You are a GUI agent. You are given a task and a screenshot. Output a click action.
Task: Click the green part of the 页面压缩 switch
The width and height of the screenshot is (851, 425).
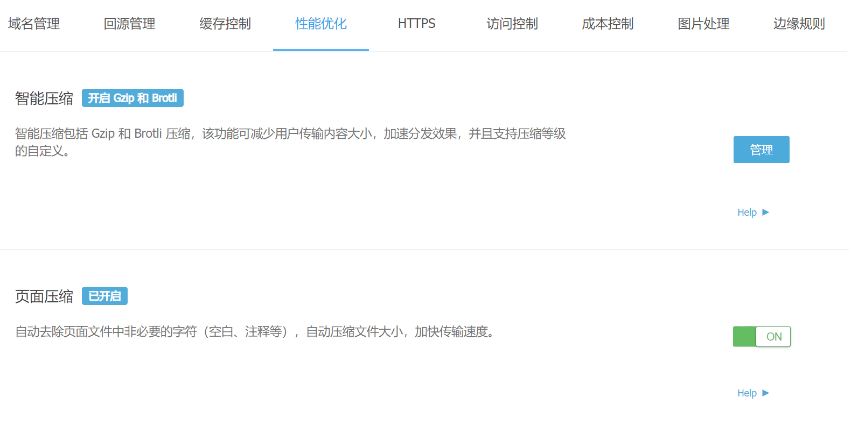pos(744,336)
